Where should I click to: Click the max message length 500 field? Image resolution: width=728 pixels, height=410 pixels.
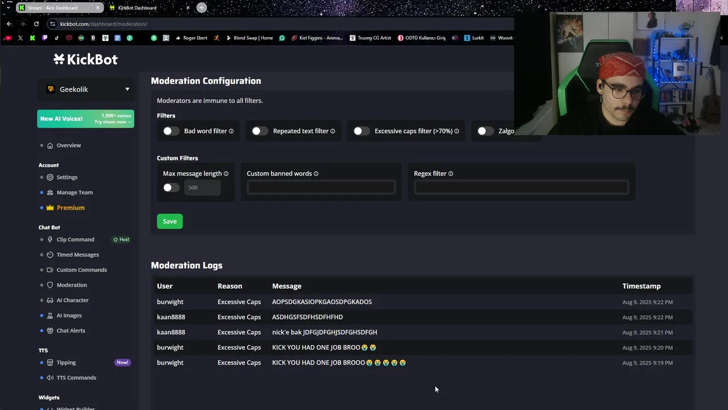[x=202, y=187]
